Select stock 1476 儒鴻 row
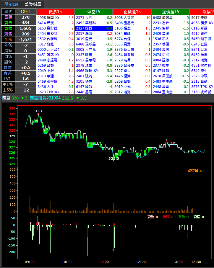The width and height of the screenshot is (214, 268). point(132,76)
